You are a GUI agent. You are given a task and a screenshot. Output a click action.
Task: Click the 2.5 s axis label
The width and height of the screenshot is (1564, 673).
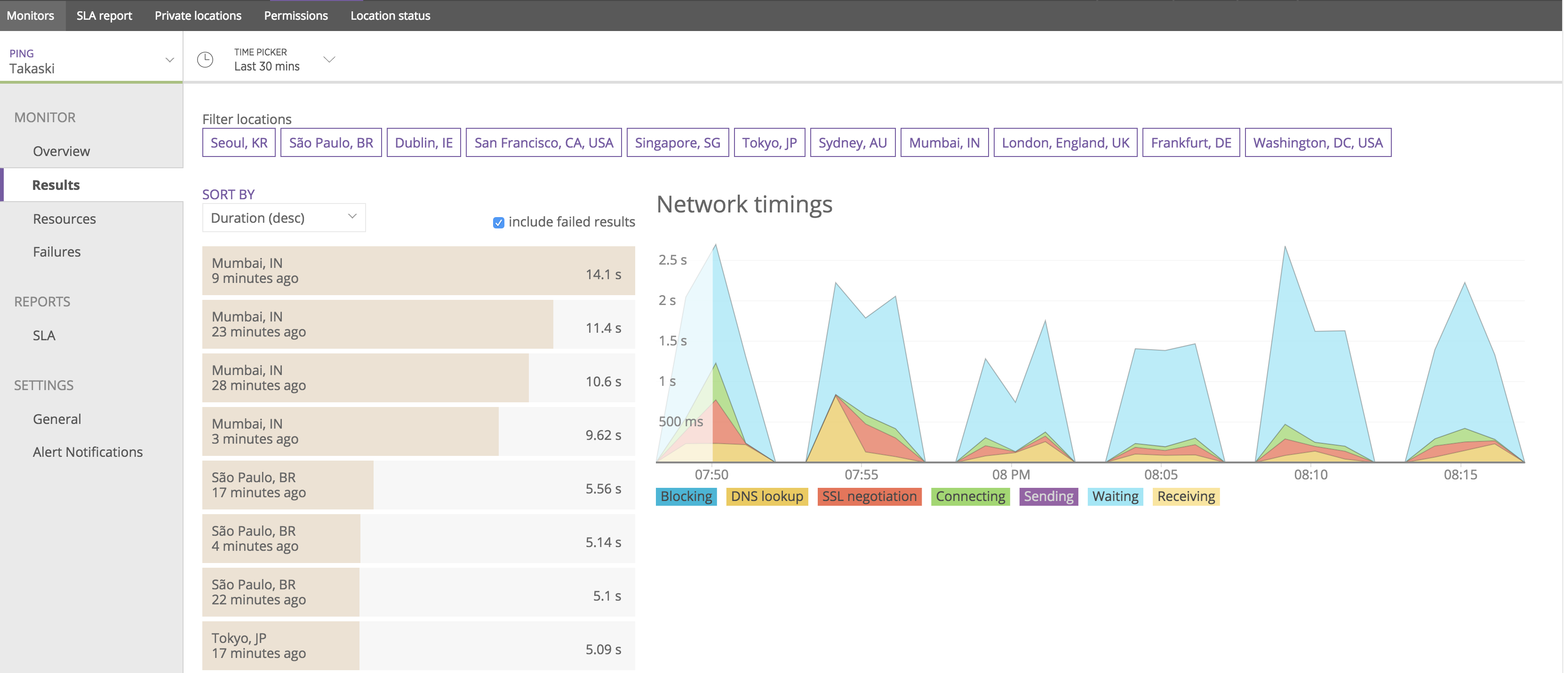[673, 260]
